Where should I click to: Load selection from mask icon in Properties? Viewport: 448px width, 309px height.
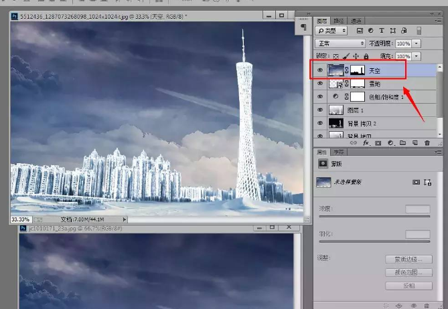tap(386, 306)
